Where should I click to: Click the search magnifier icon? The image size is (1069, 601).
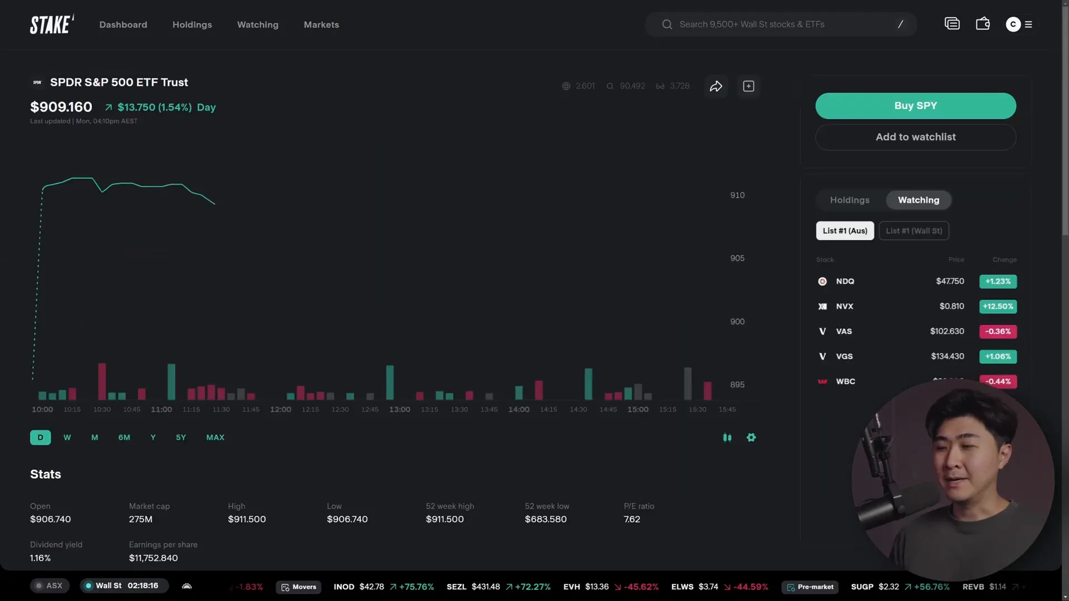coord(666,24)
